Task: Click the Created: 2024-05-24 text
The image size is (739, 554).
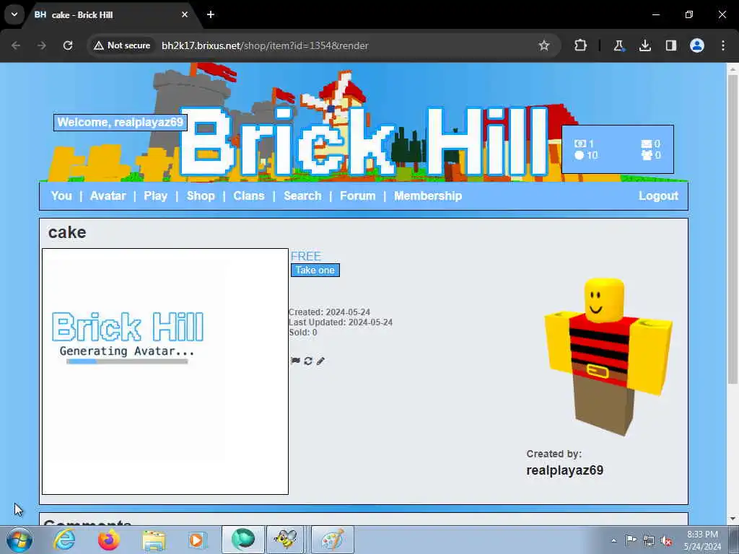Action: [329, 312]
